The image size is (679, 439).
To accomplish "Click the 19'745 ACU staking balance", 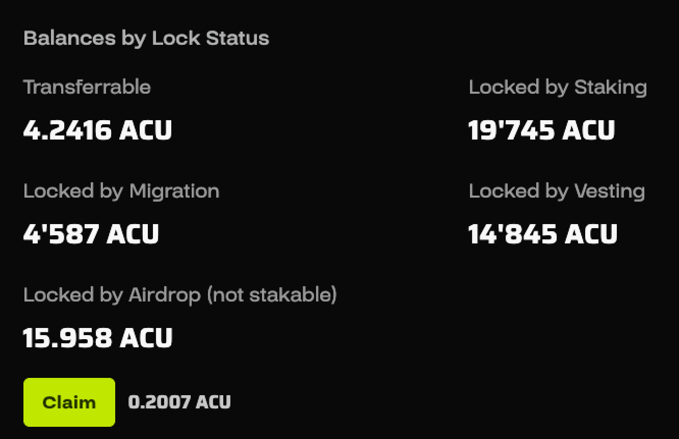I will [542, 130].
